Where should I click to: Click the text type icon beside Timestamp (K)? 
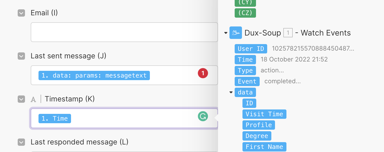pyautogui.click(x=33, y=99)
